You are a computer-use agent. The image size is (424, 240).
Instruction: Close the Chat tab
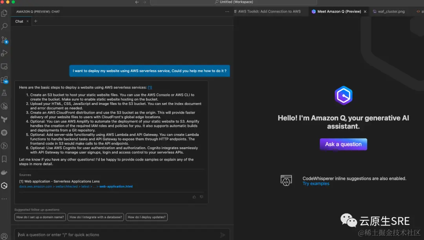tap(27, 21)
